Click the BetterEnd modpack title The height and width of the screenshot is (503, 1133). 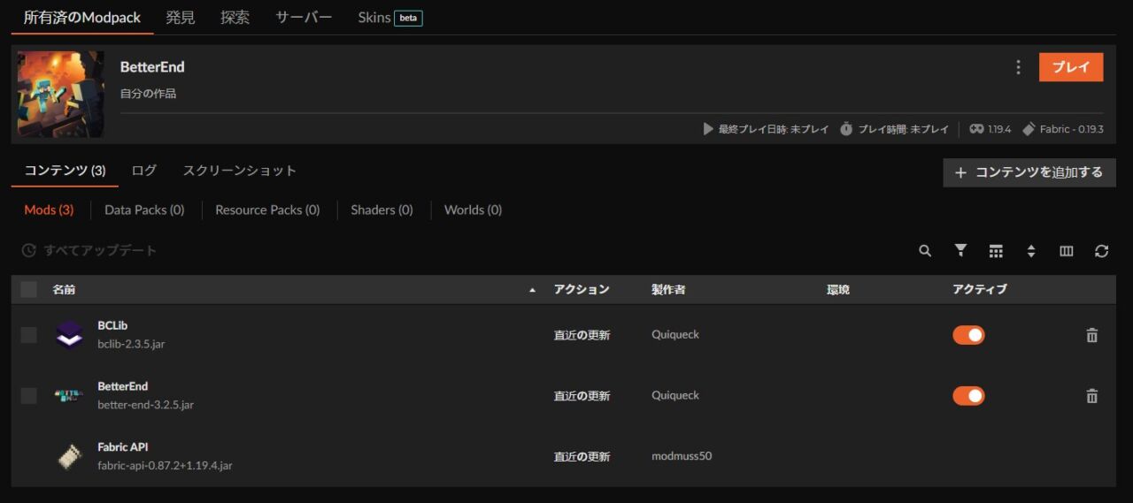tap(152, 67)
